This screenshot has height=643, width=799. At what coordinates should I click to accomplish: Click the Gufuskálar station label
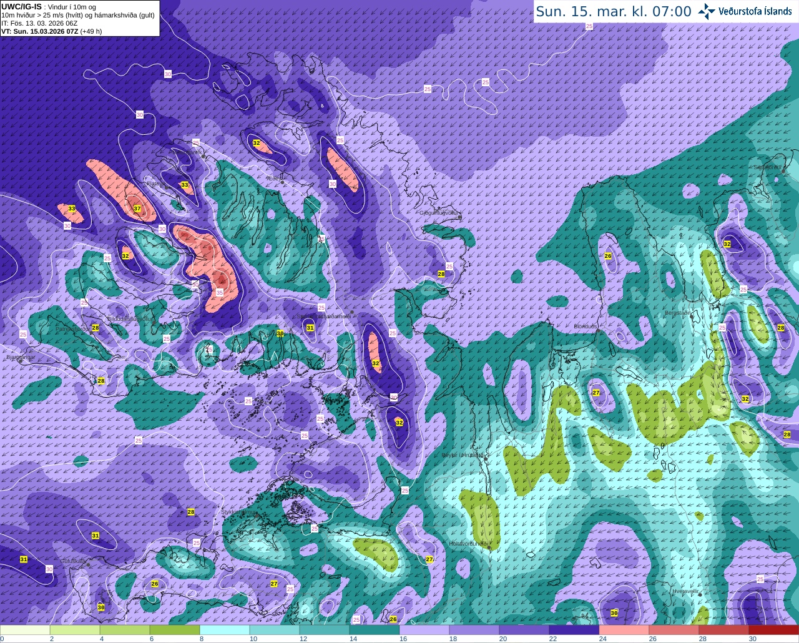[x=73, y=561]
